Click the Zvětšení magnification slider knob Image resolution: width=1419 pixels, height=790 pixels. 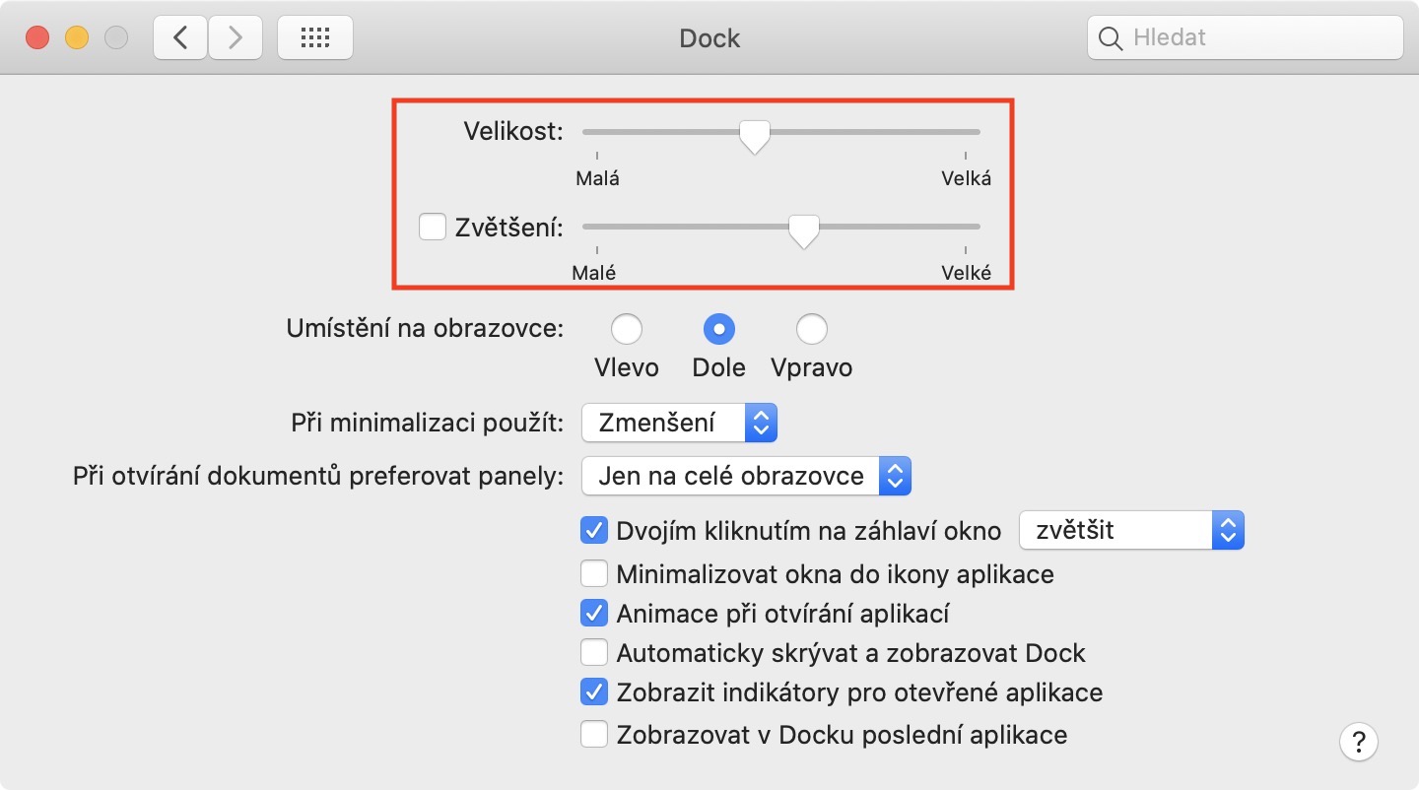click(804, 231)
